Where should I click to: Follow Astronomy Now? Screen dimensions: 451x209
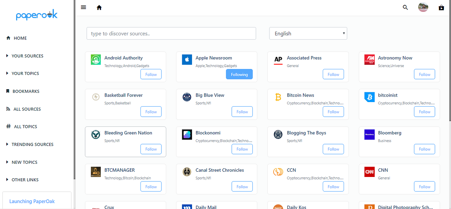[x=425, y=74]
